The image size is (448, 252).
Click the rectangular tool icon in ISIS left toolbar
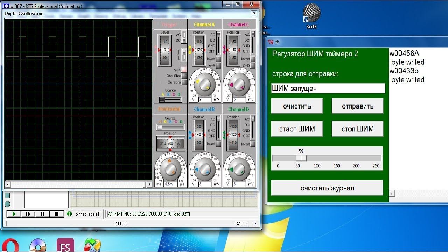tap(7, 195)
